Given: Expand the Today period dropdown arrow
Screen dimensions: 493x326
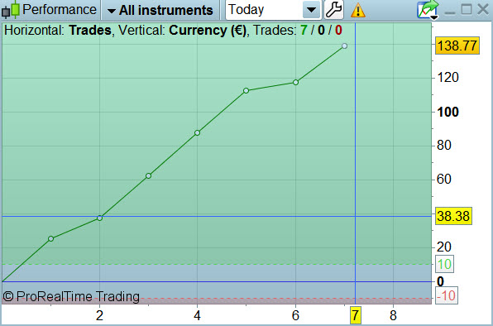Looking at the screenshot, I should click(311, 10).
